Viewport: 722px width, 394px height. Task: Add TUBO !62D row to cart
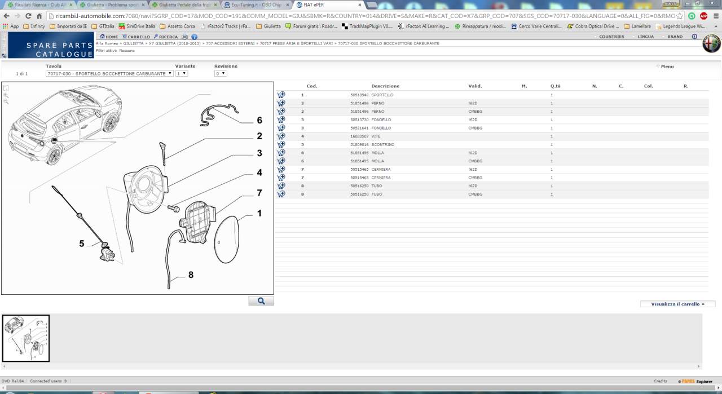pos(281,185)
